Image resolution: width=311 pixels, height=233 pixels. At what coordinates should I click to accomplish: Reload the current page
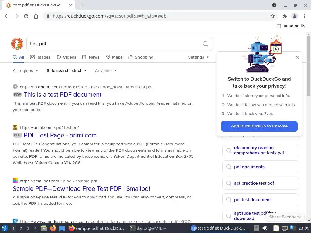click(x=26, y=16)
